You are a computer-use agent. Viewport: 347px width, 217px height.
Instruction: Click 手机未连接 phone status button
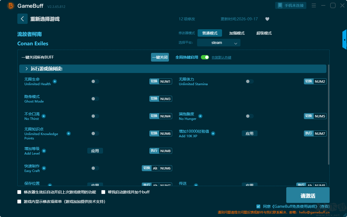(x=291, y=5)
